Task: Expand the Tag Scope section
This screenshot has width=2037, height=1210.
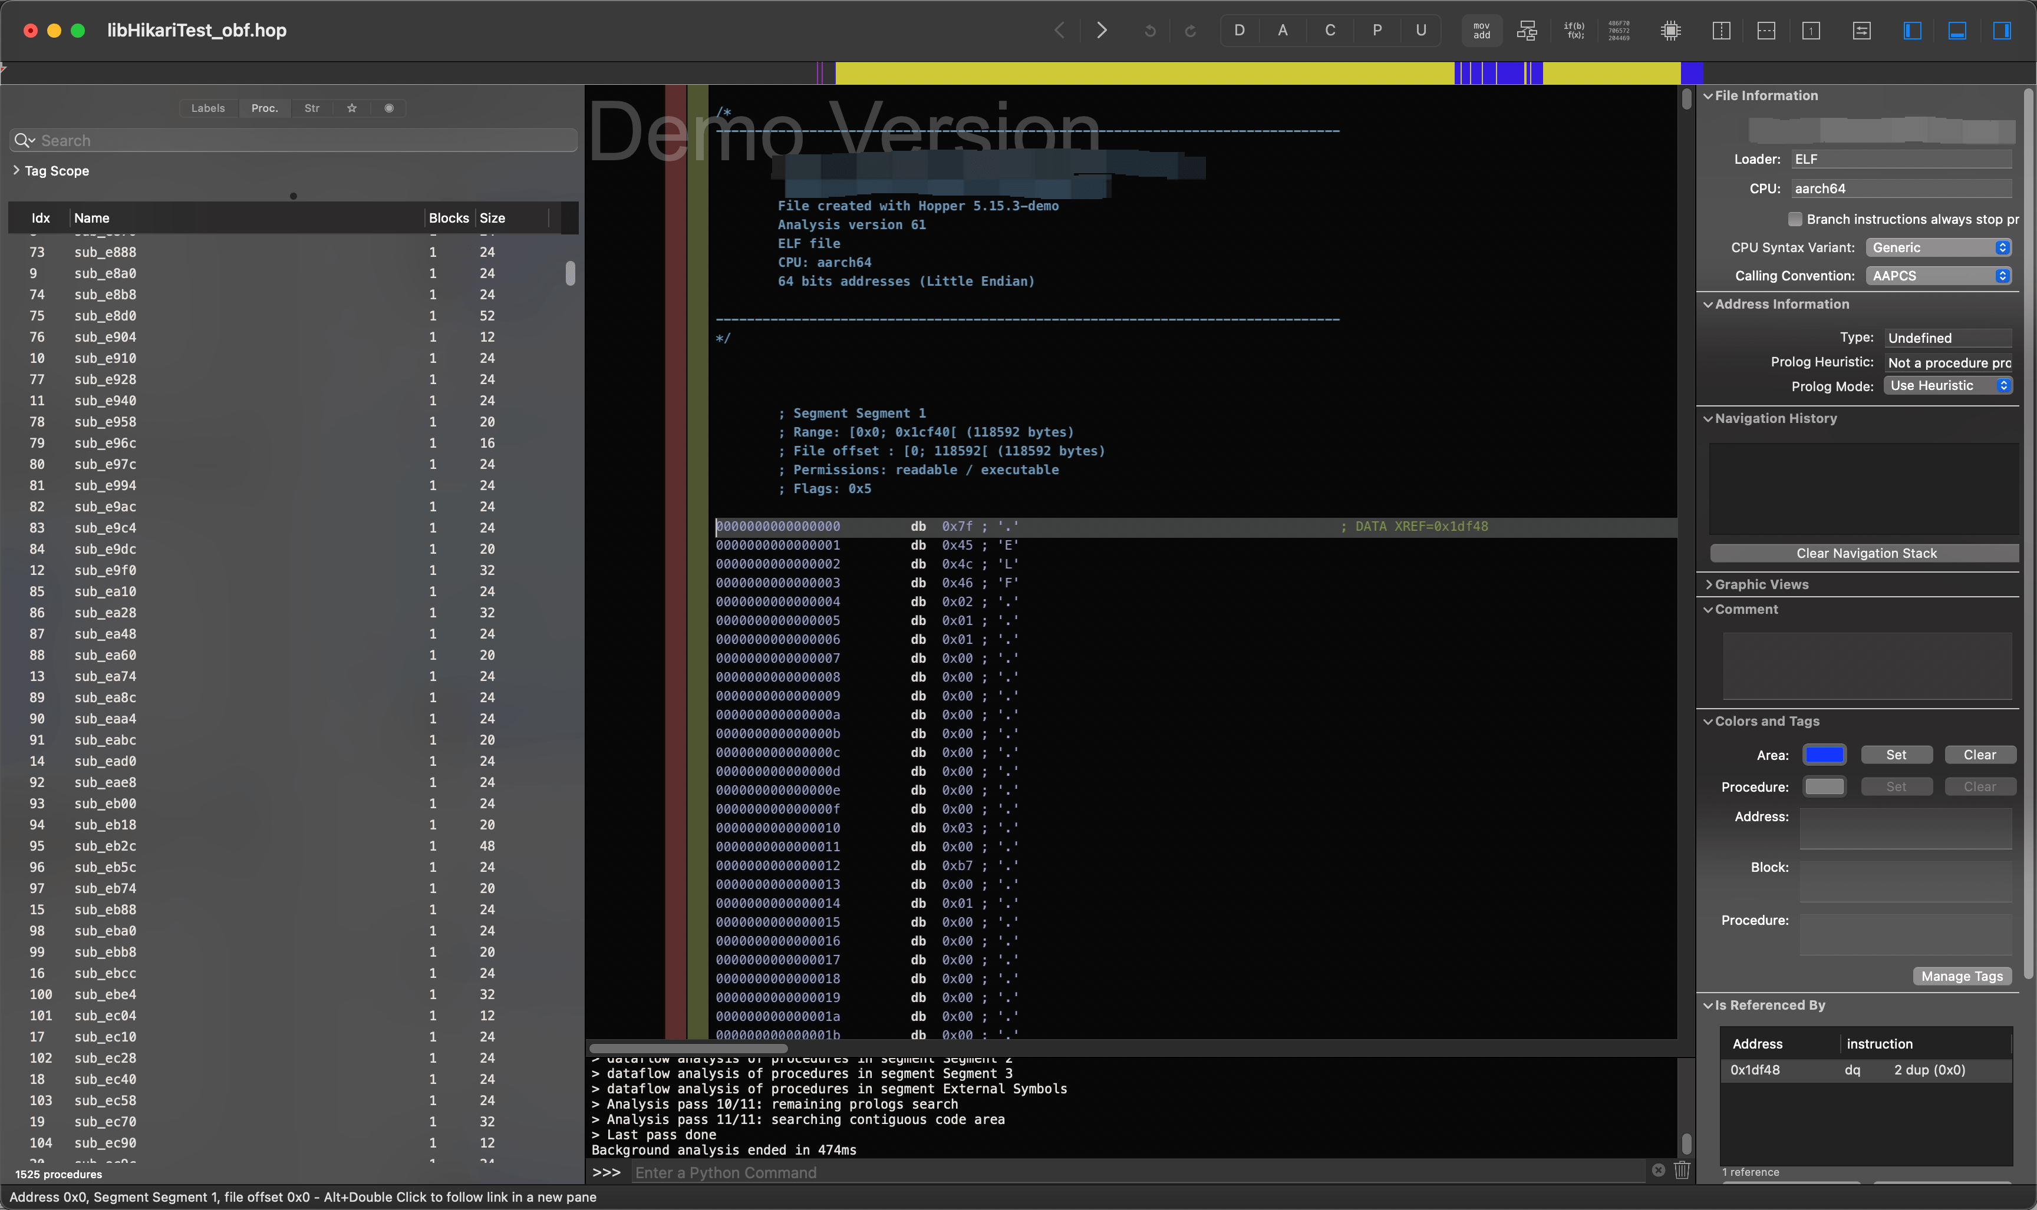Action: pyautogui.click(x=17, y=170)
